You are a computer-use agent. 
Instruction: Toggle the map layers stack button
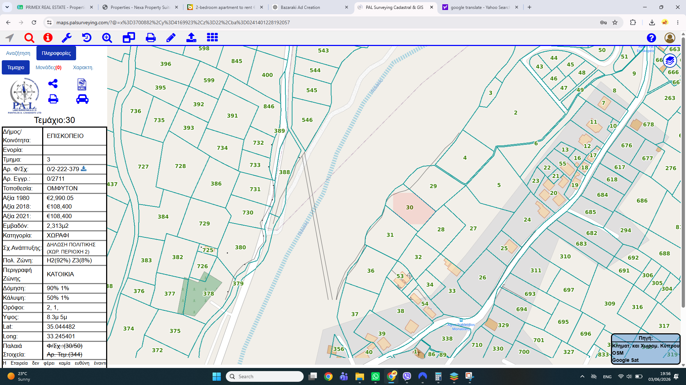(x=670, y=61)
